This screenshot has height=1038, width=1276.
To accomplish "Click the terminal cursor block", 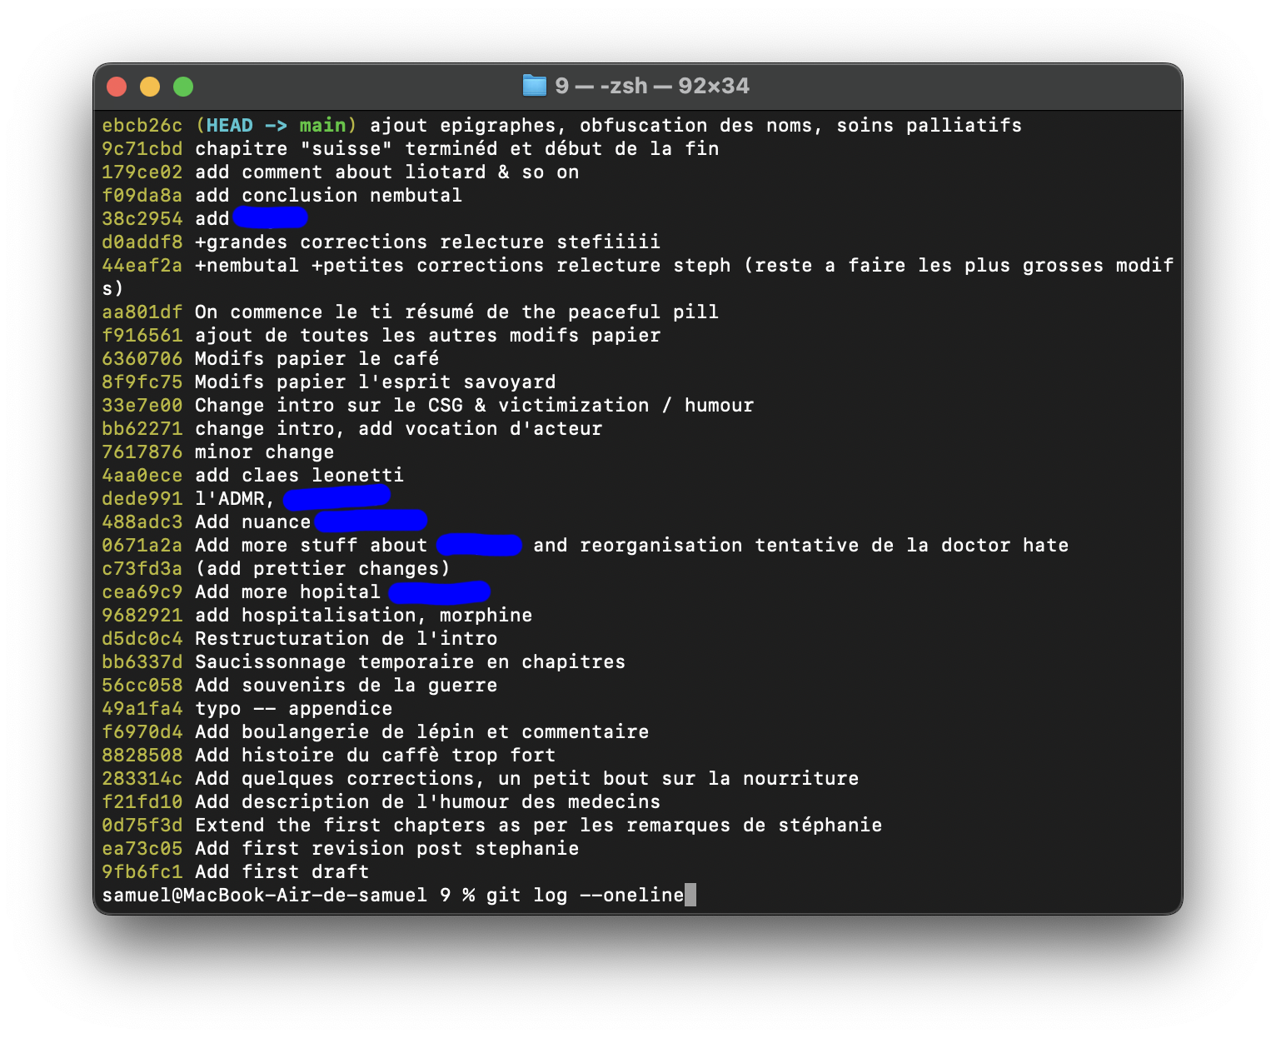I will [x=690, y=896].
